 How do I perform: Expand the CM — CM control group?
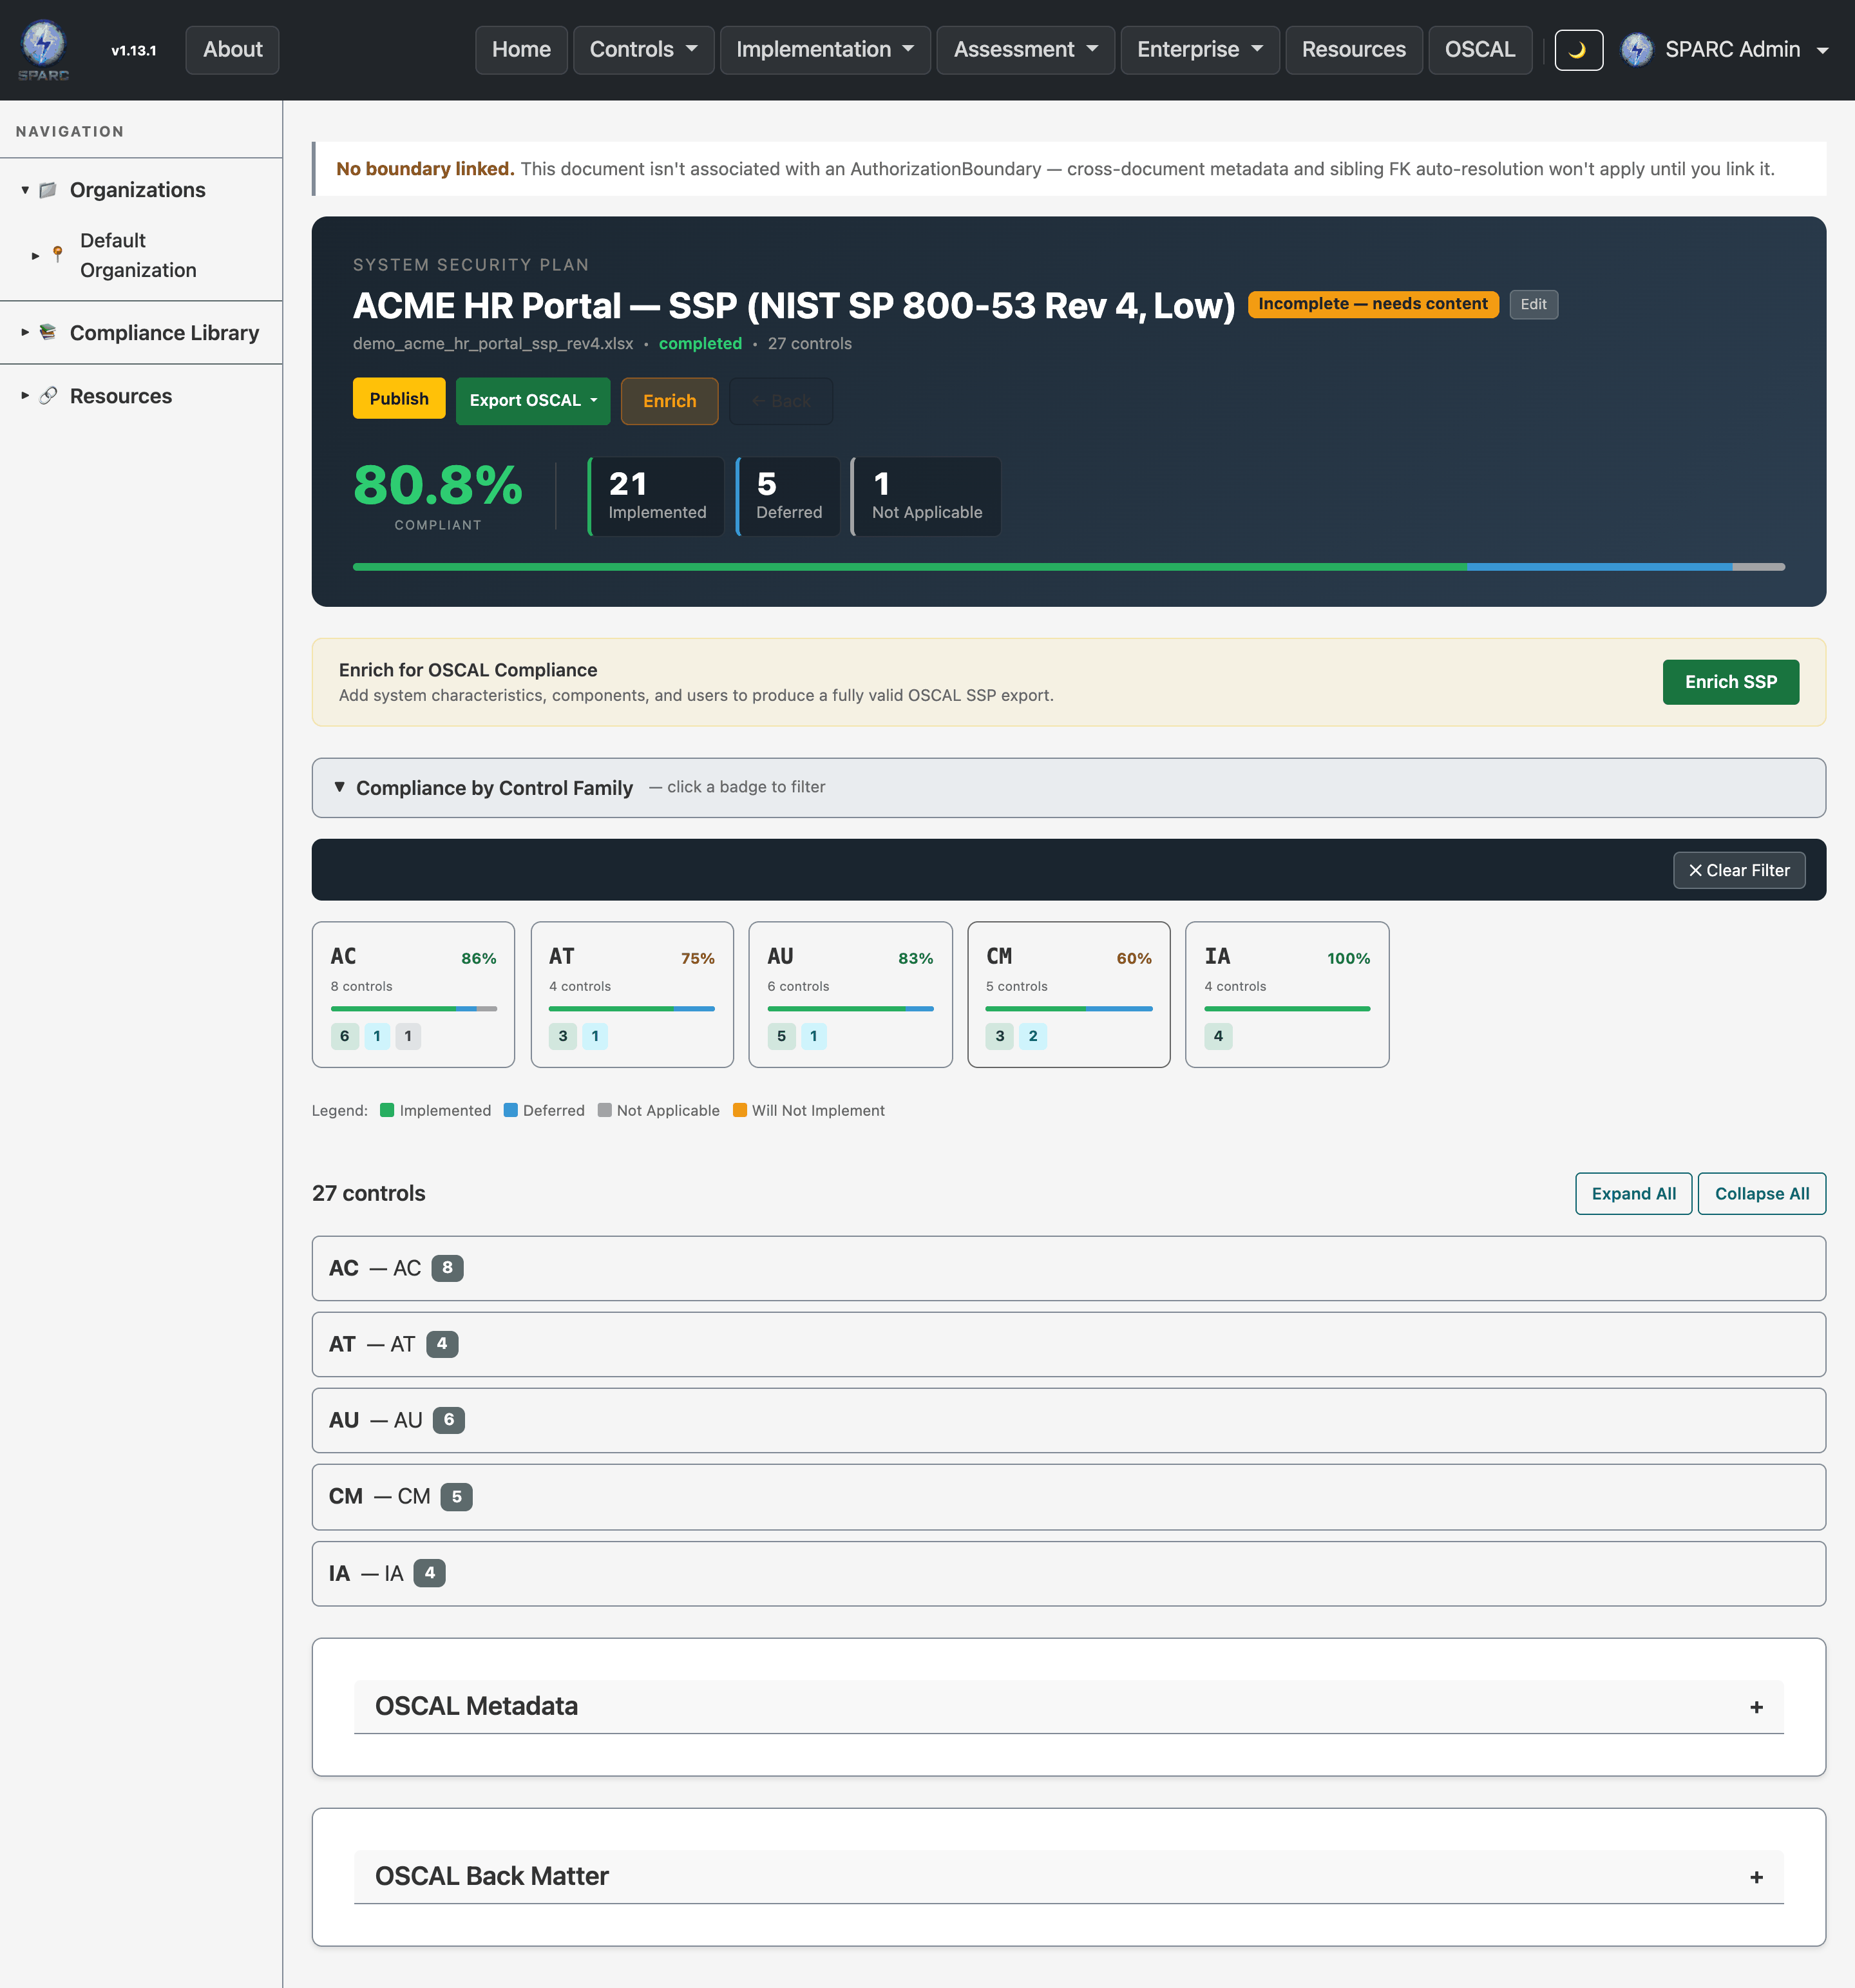click(x=1068, y=1496)
